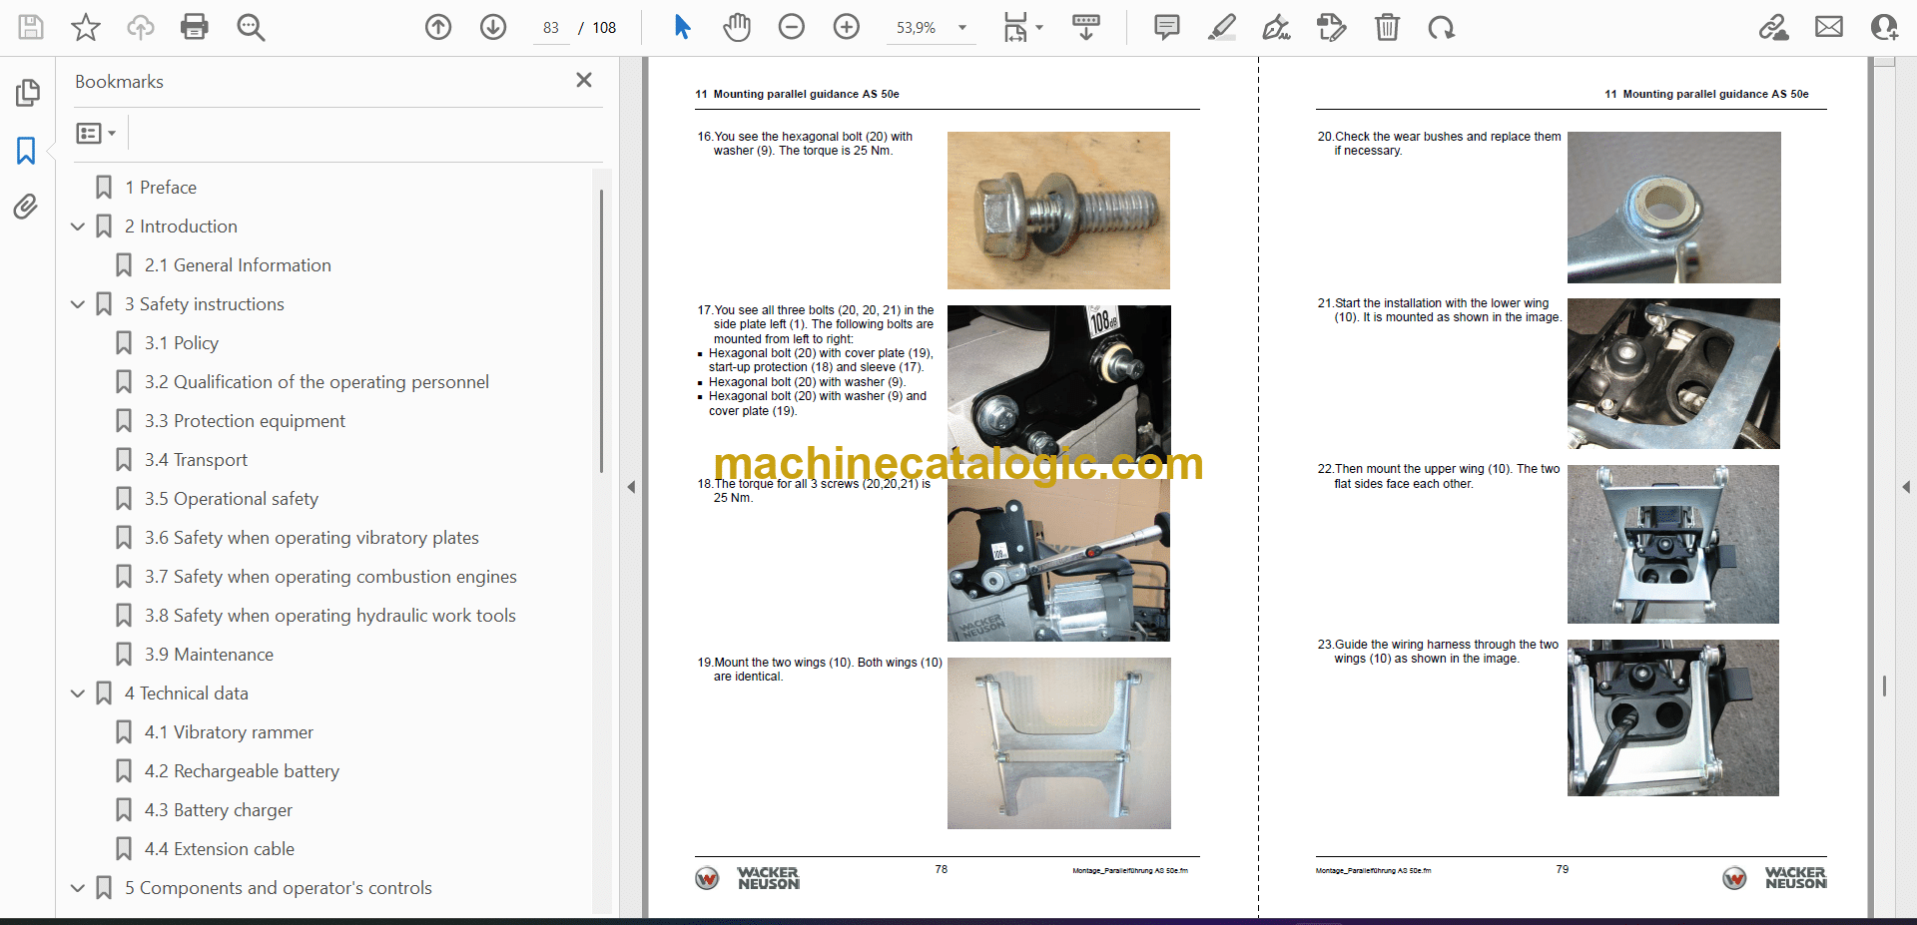The height and width of the screenshot is (925, 1917).
Task: Add file to starred favorites
Action: click(x=86, y=27)
